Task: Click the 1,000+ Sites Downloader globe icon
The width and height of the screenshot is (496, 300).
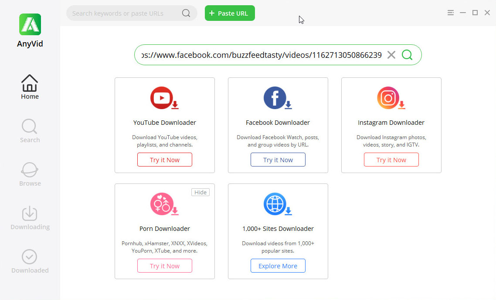Action: click(x=278, y=204)
